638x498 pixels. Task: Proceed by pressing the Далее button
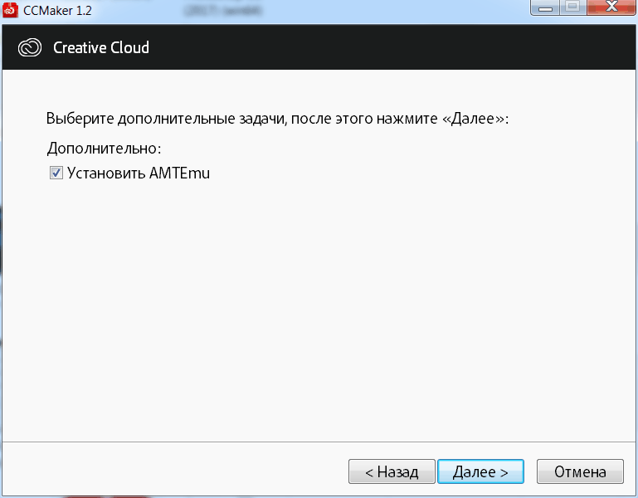[480, 472]
